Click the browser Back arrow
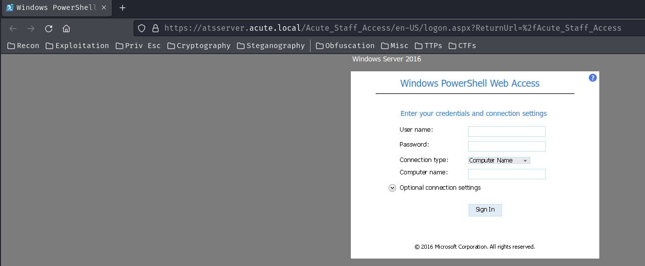This screenshot has height=266, width=645. [13, 28]
